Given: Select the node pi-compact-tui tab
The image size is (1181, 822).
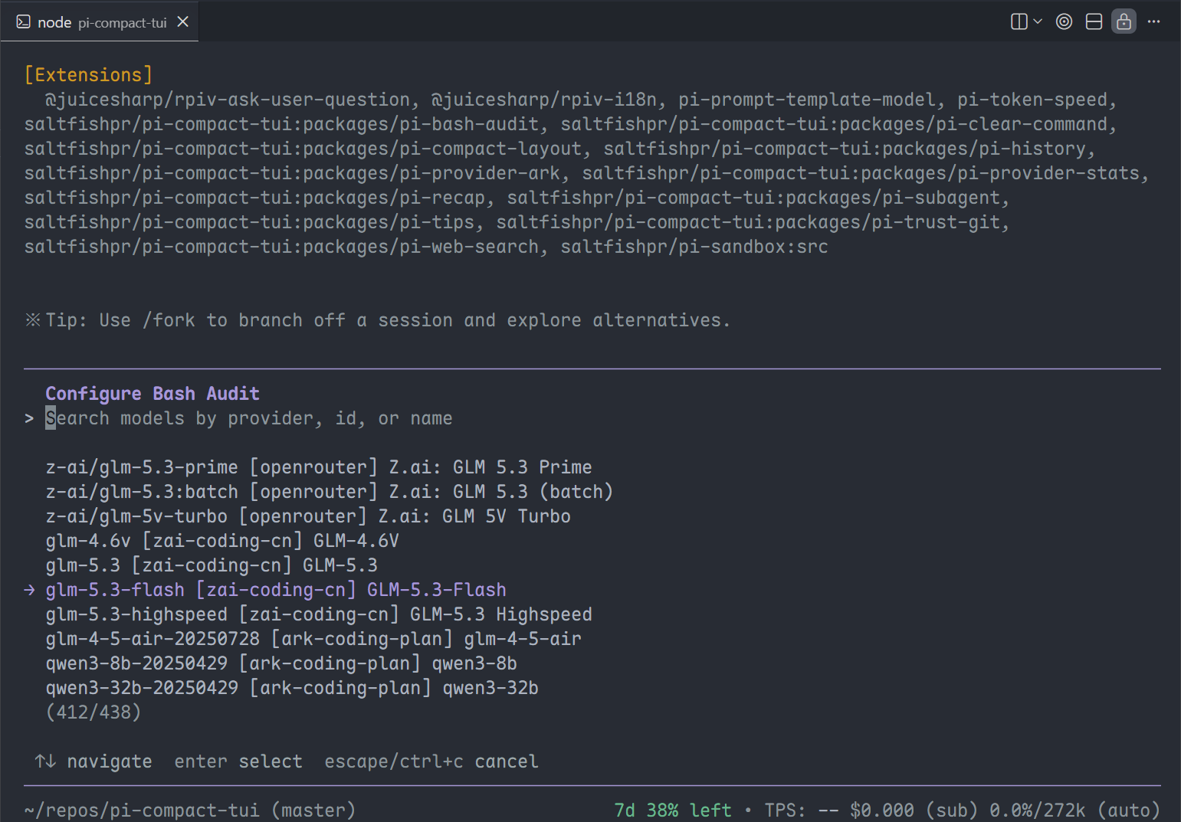Looking at the screenshot, I should click(x=101, y=22).
